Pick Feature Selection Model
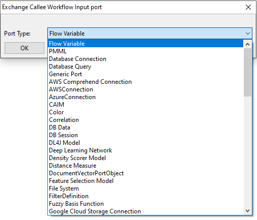Screen dimensions: 257x220 pos(146,181)
